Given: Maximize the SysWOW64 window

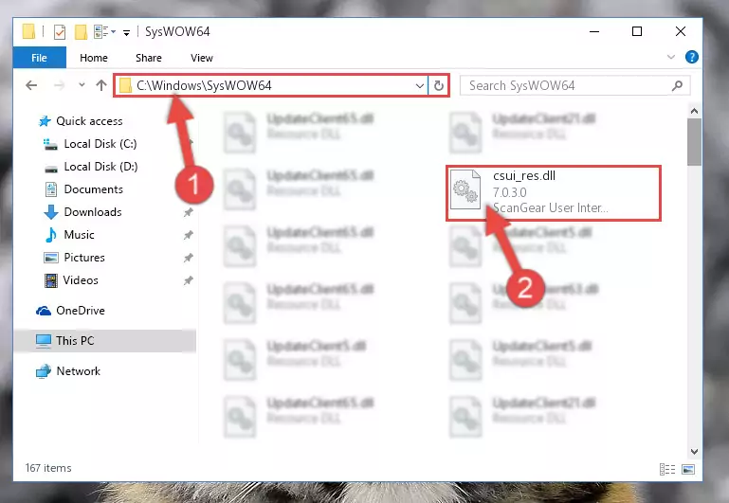Looking at the screenshot, I should (637, 31).
